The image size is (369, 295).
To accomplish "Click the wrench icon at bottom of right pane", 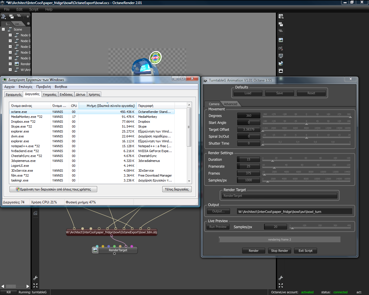I will [x=281, y=278].
